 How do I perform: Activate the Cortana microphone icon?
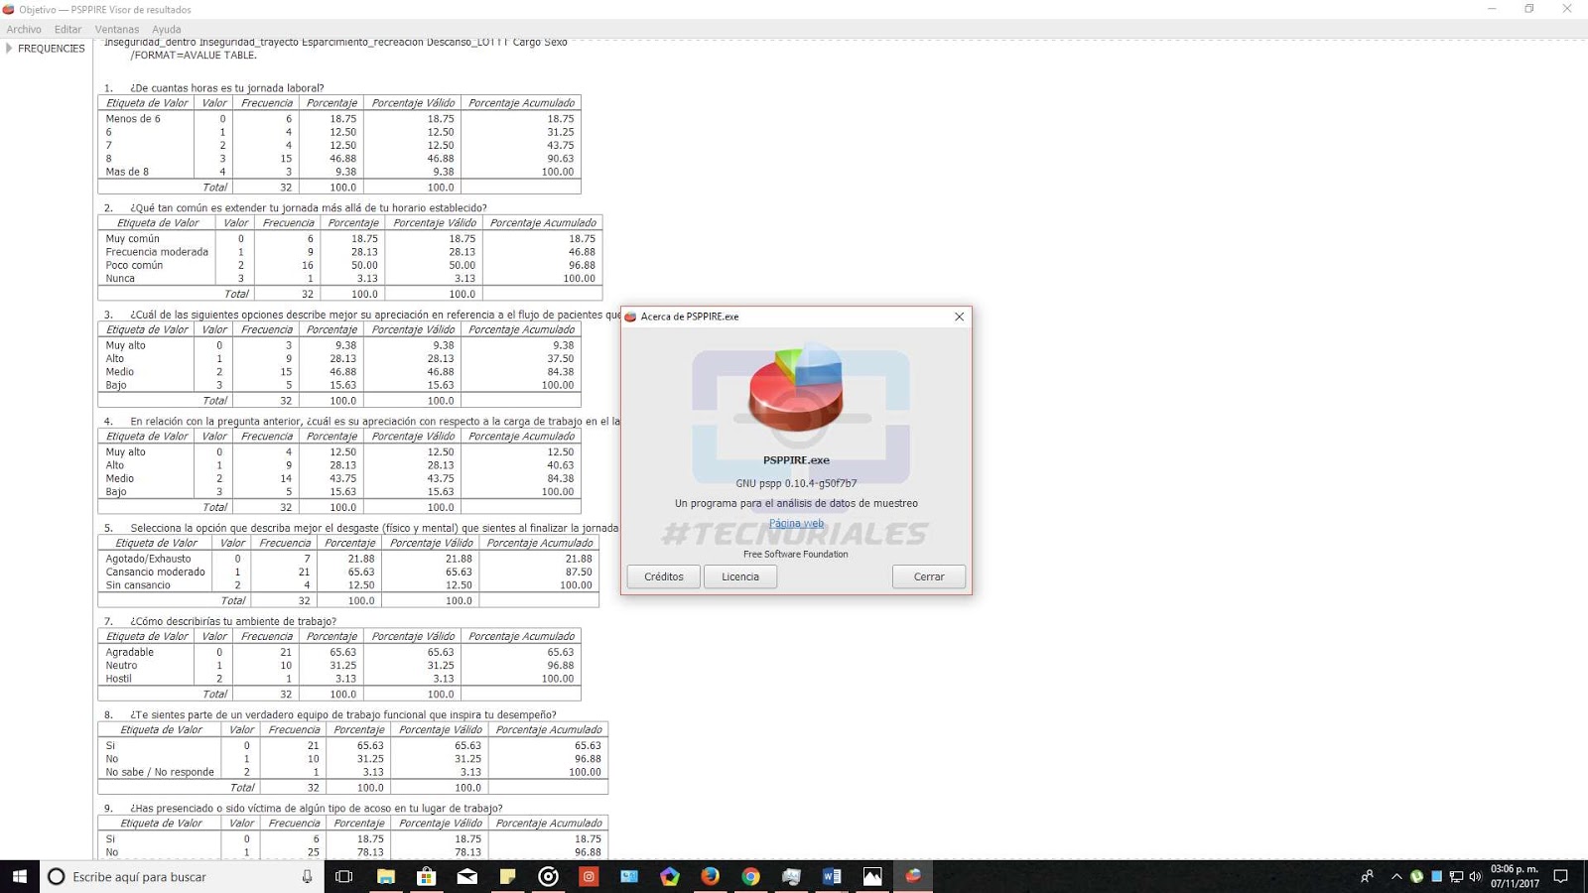308,876
